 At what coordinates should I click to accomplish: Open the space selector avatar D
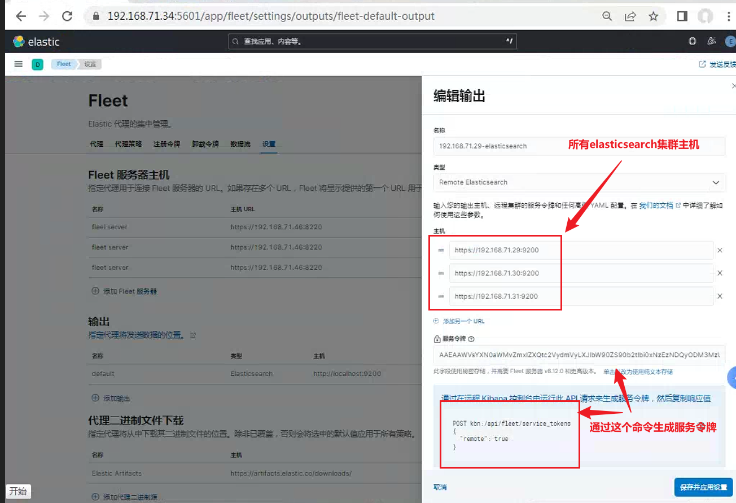click(x=37, y=64)
